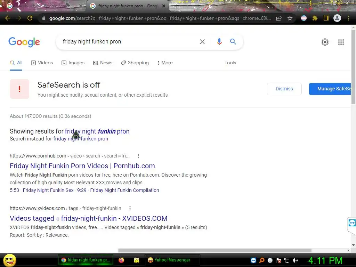Open the Chrome profile avatar
This screenshot has height=267, width=356.
click(337, 18)
